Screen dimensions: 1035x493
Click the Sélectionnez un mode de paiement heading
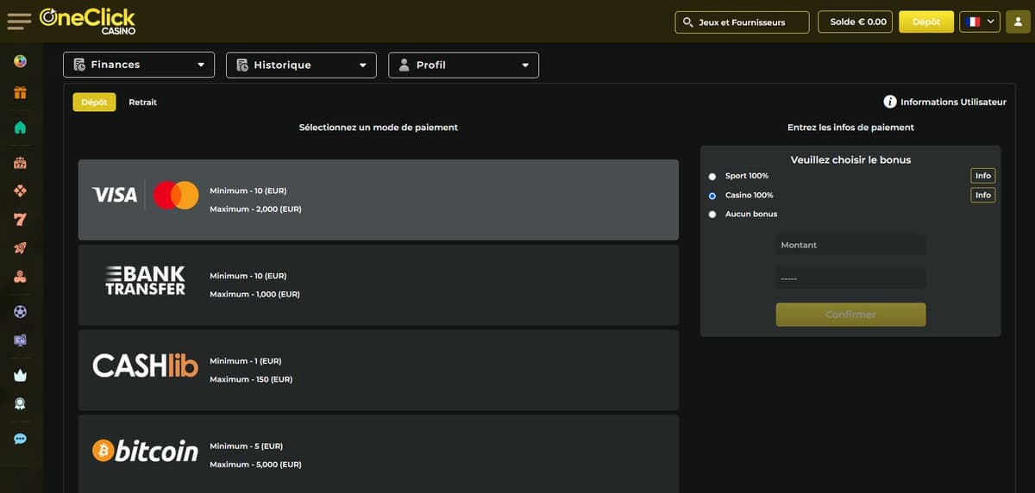point(379,128)
